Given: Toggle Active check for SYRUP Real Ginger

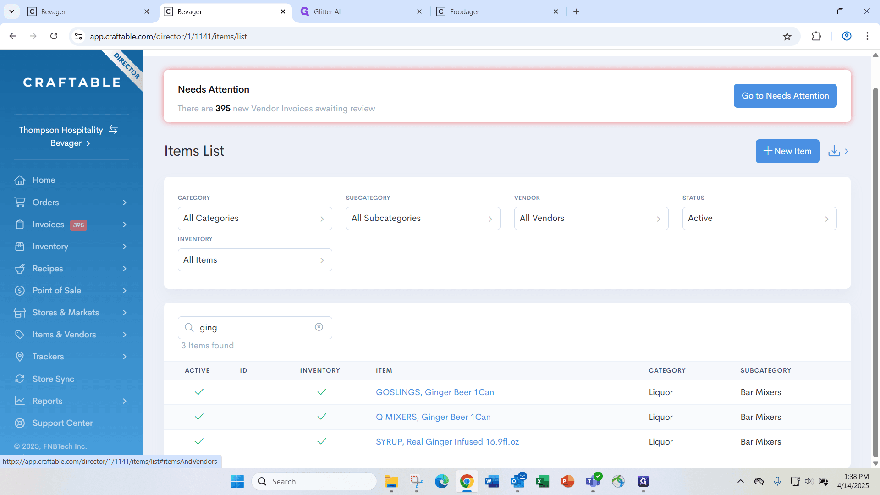Looking at the screenshot, I should (199, 441).
